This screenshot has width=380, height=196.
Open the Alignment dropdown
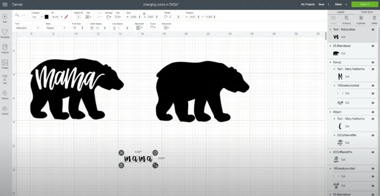[x=139, y=28]
